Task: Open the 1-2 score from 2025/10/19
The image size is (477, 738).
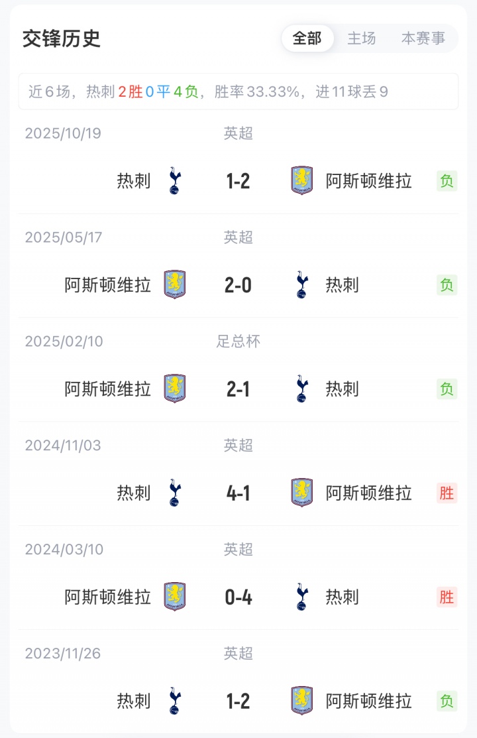Action: pos(238,181)
